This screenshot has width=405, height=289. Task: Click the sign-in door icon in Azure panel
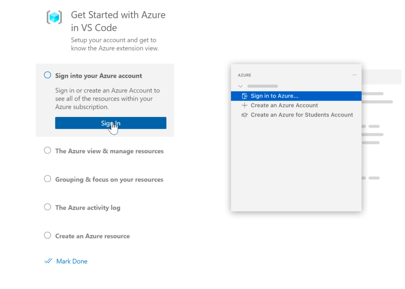click(244, 96)
